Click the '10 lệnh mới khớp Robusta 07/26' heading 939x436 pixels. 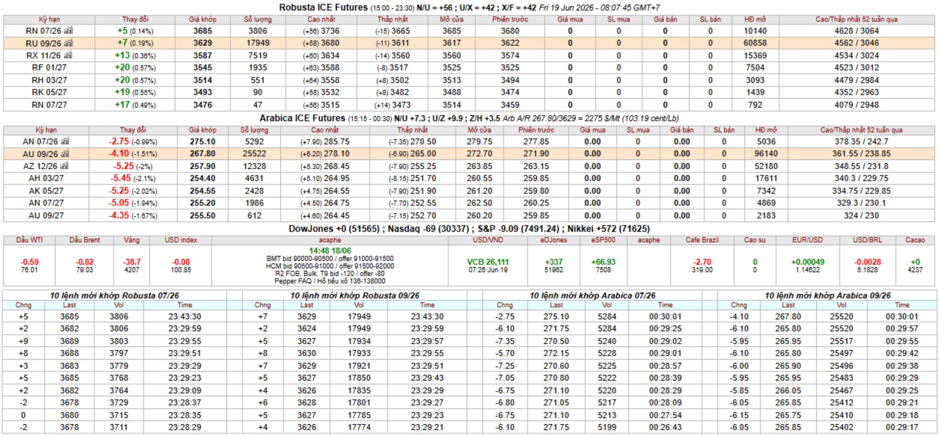(115, 295)
